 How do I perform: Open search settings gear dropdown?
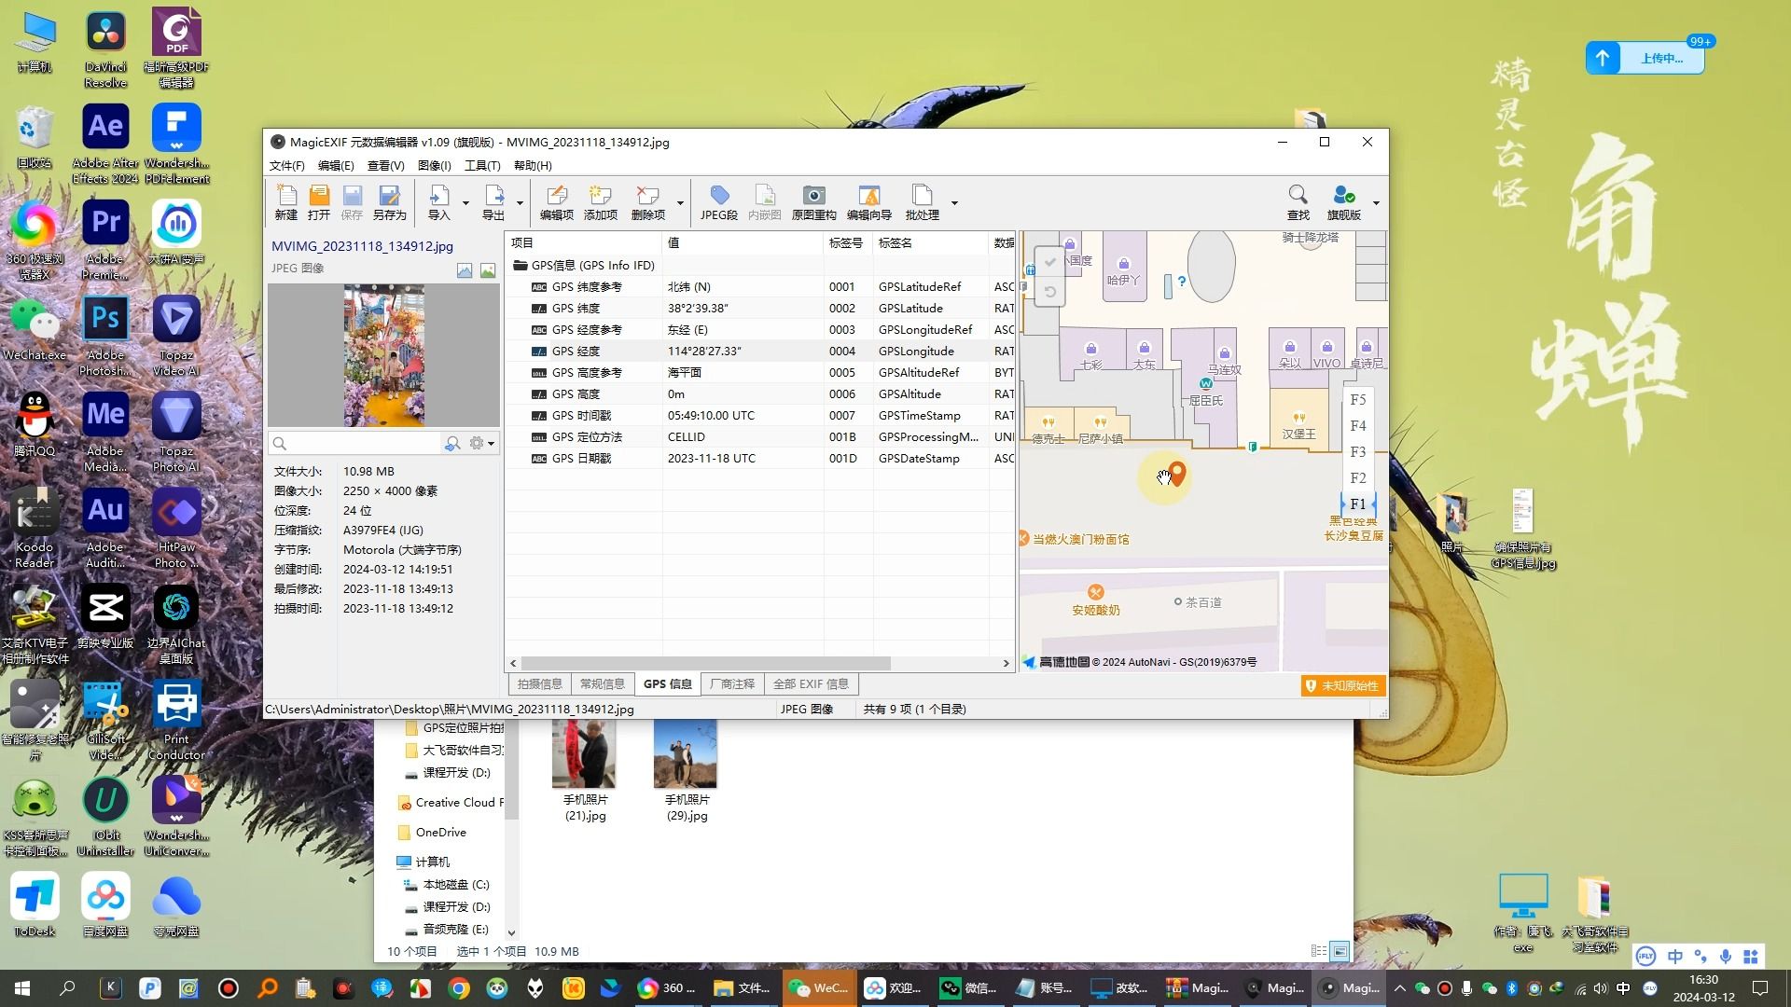click(481, 444)
